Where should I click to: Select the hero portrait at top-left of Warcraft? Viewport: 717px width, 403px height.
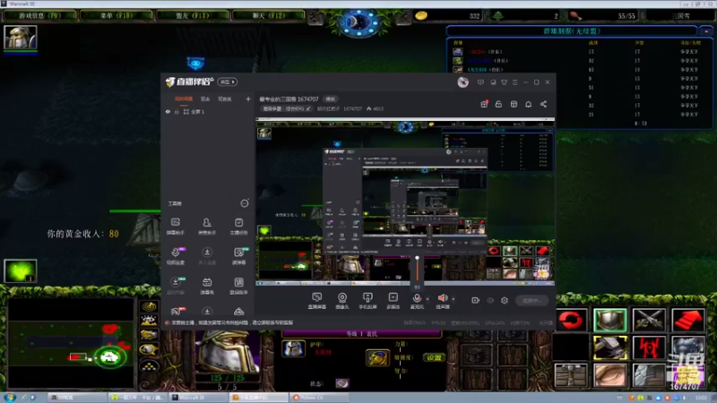pyautogui.click(x=20, y=38)
